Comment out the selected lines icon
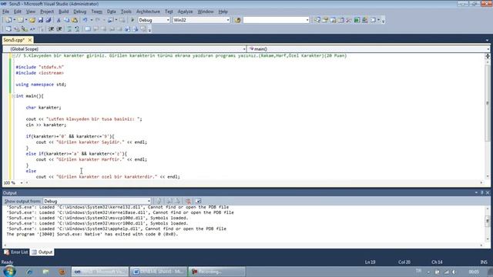This screenshot has width=493, height=277. coord(69,29)
